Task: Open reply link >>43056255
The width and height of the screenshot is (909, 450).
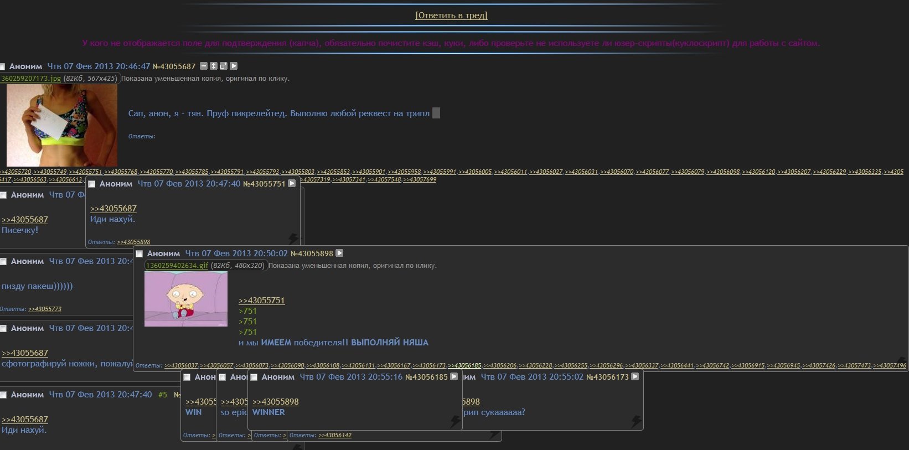Action: click(x=571, y=366)
